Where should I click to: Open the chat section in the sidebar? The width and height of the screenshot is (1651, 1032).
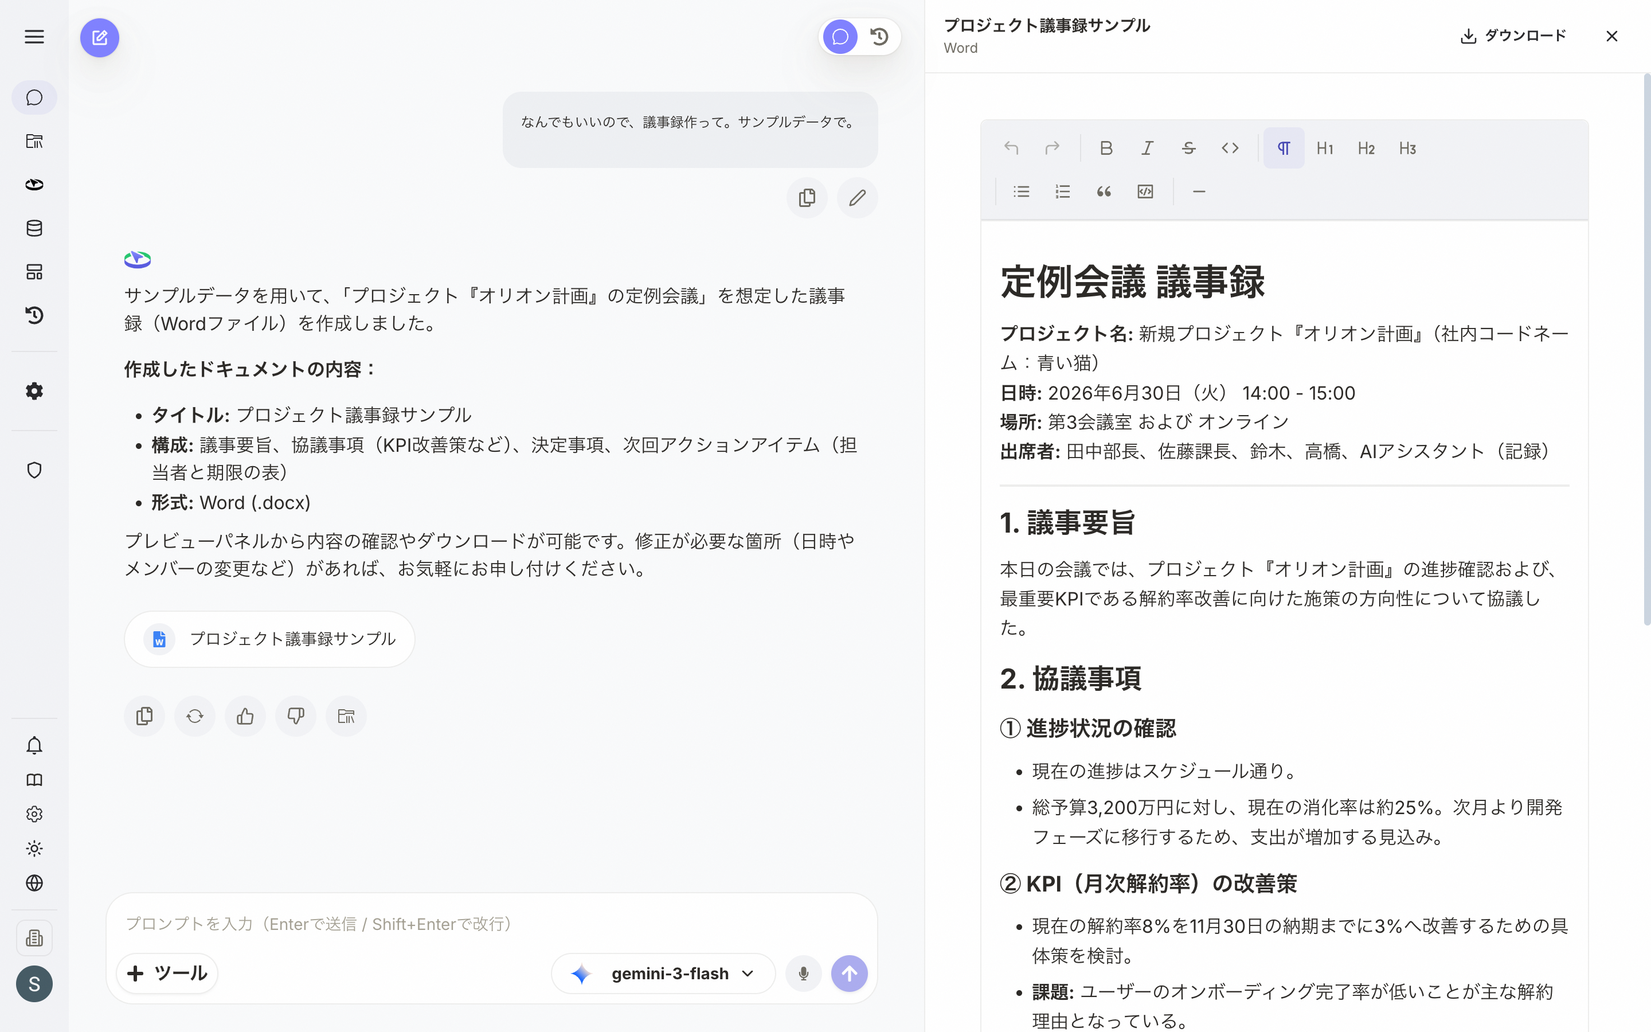34,97
